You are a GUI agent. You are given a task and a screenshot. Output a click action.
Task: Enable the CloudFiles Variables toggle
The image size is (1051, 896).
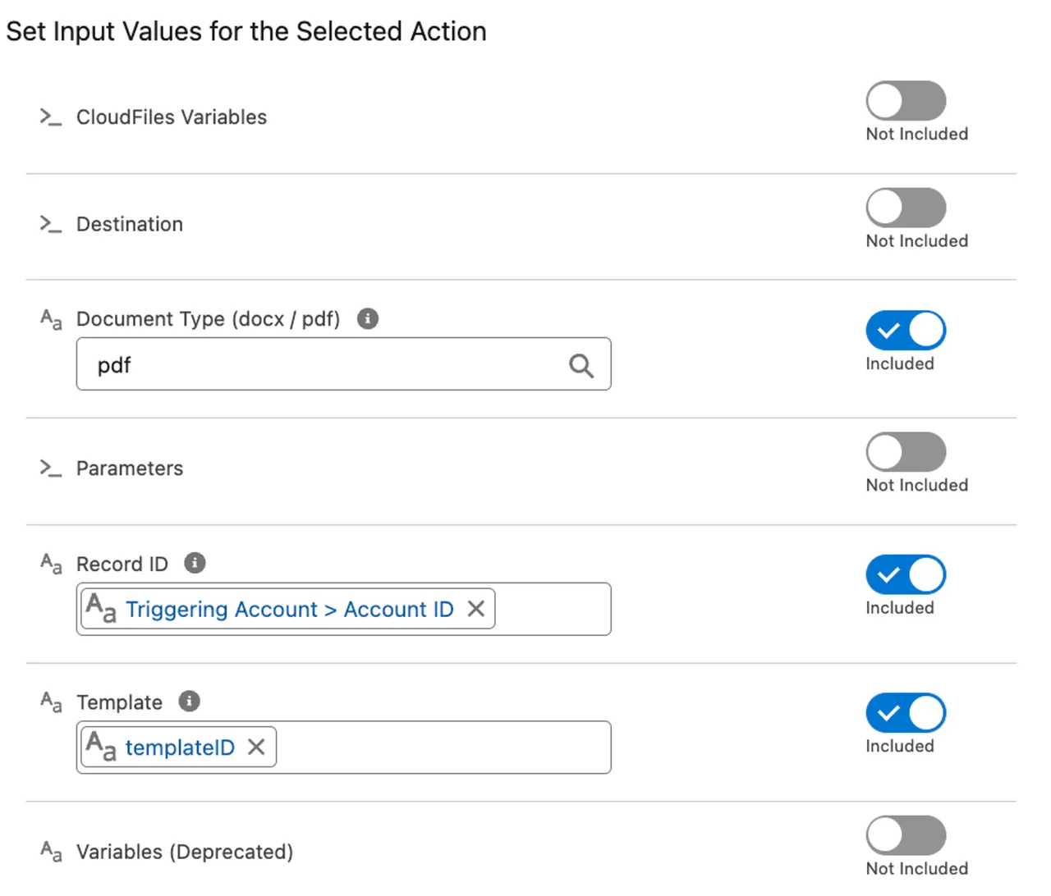[x=905, y=101]
